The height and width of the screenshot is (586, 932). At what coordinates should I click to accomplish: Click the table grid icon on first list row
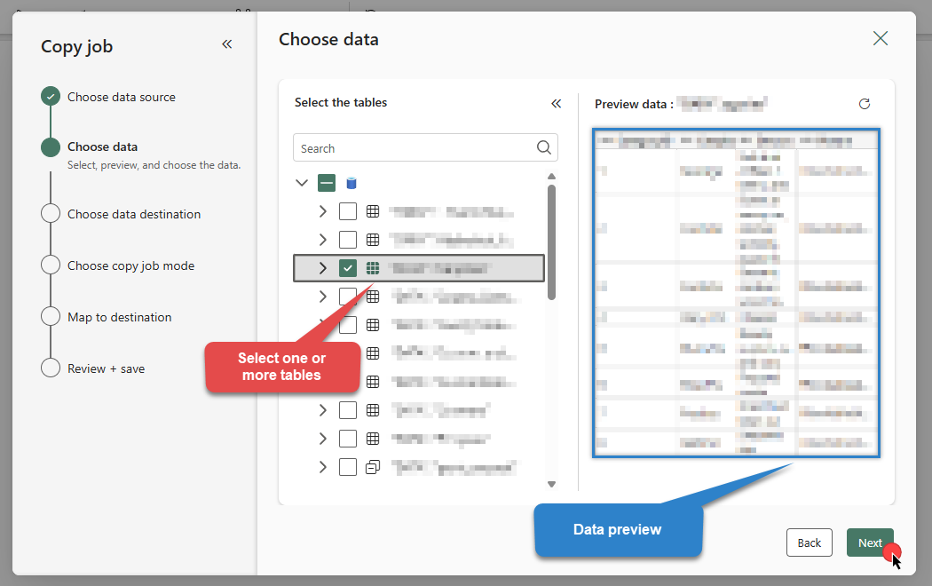pyautogui.click(x=372, y=210)
